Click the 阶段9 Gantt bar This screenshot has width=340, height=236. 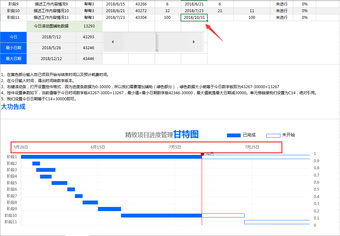(x=109, y=209)
